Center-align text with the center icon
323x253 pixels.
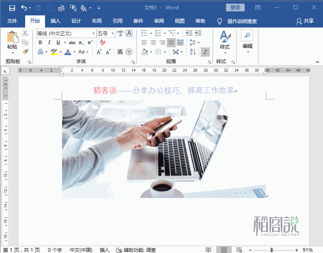pyautogui.click(x=153, y=43)
